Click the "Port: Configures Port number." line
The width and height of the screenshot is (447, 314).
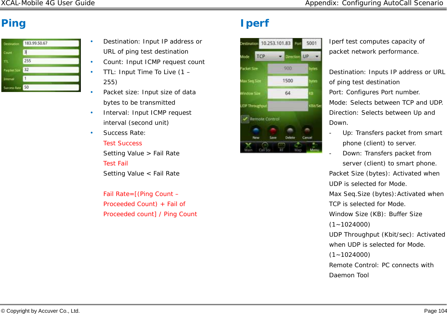pos(375,92)
